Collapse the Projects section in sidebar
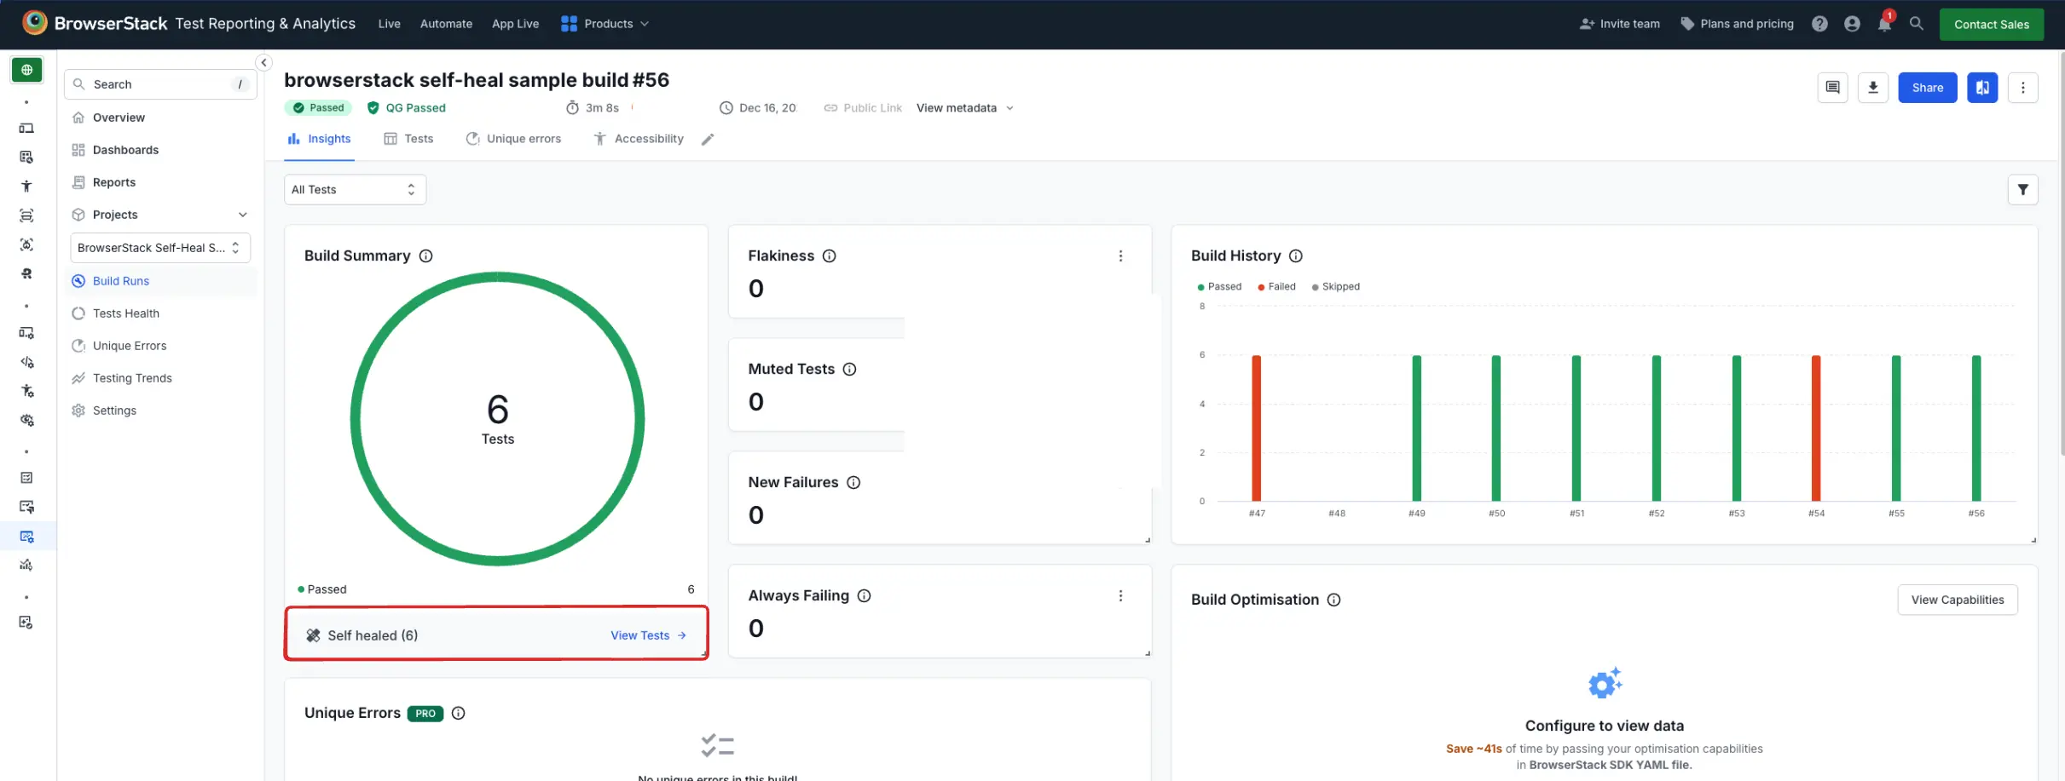The height and width of the screenshot is (781, 2065). click(243, 215)
